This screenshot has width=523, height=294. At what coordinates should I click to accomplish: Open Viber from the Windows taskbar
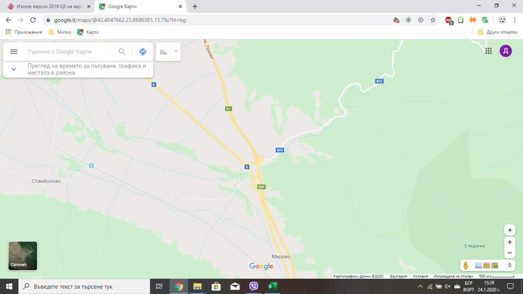[254, 286]
